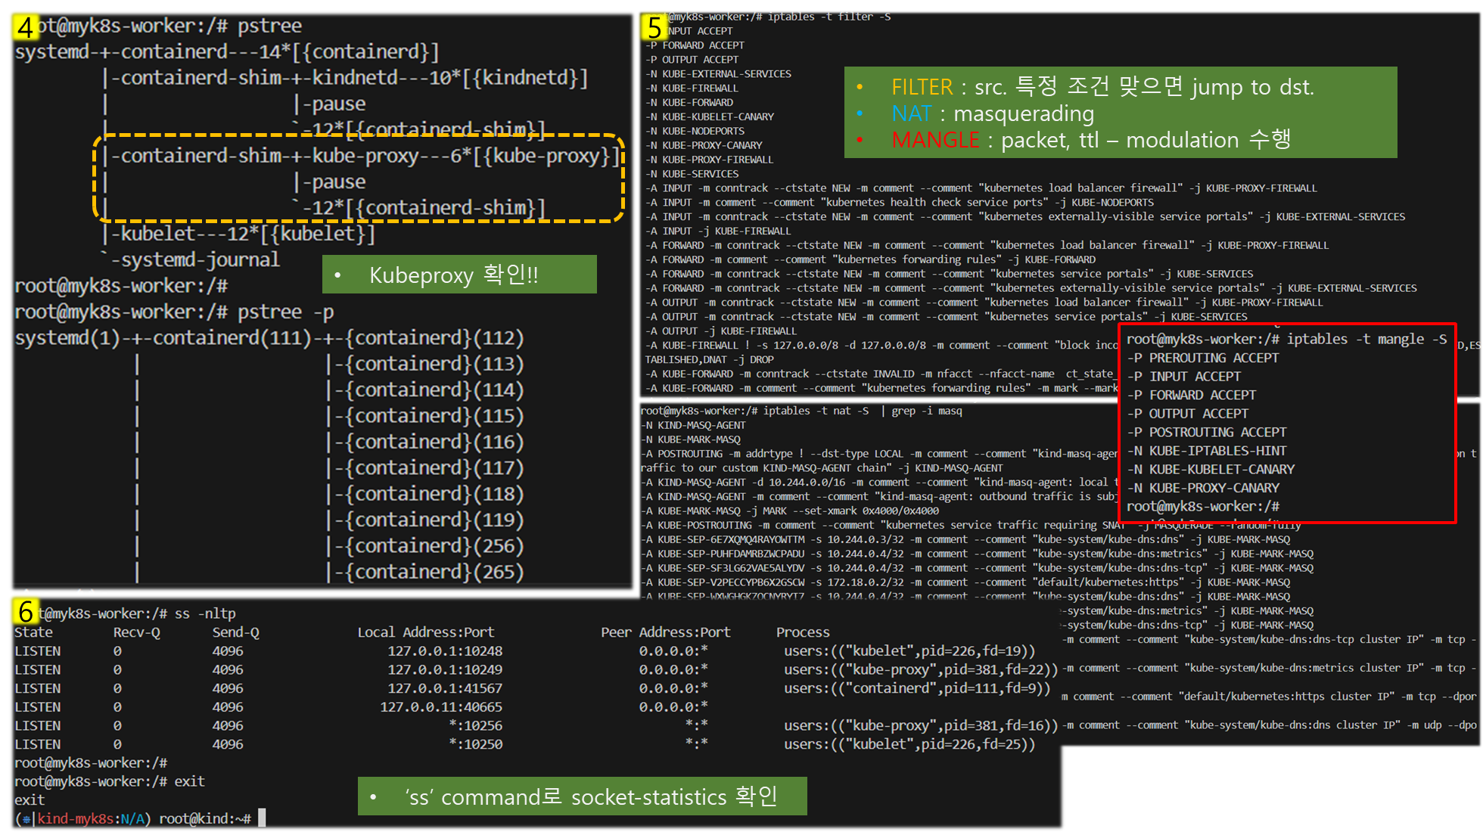Screen dimensions: 1483x832
Task: Click the Process column header
Action: tap(802, 632)
